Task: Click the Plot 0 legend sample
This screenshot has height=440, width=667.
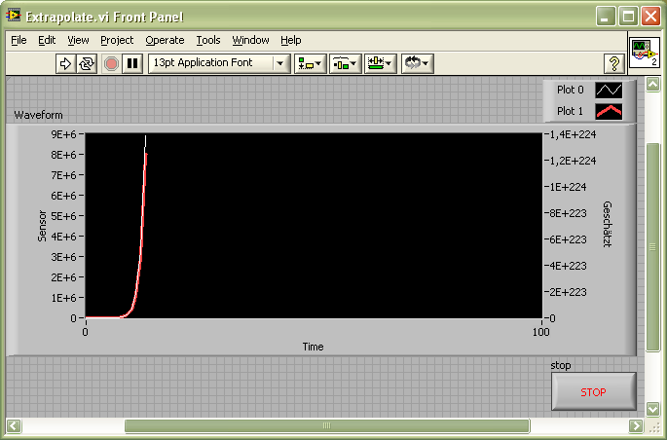Action: (609, 91)
